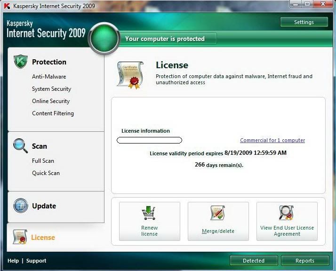The width and height of the screenshot is (336, 271).
Task: Open Content Filtering settings
Action: coord(53,113)
